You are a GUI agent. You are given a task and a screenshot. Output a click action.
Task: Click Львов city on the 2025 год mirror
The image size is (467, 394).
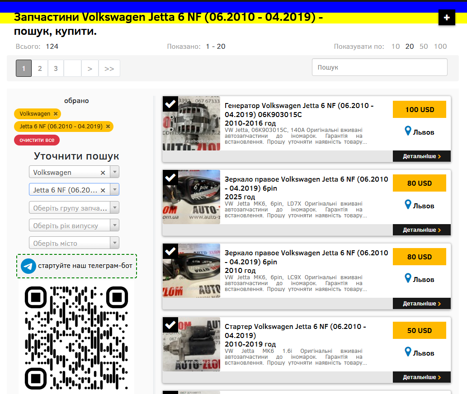[424, 206]
